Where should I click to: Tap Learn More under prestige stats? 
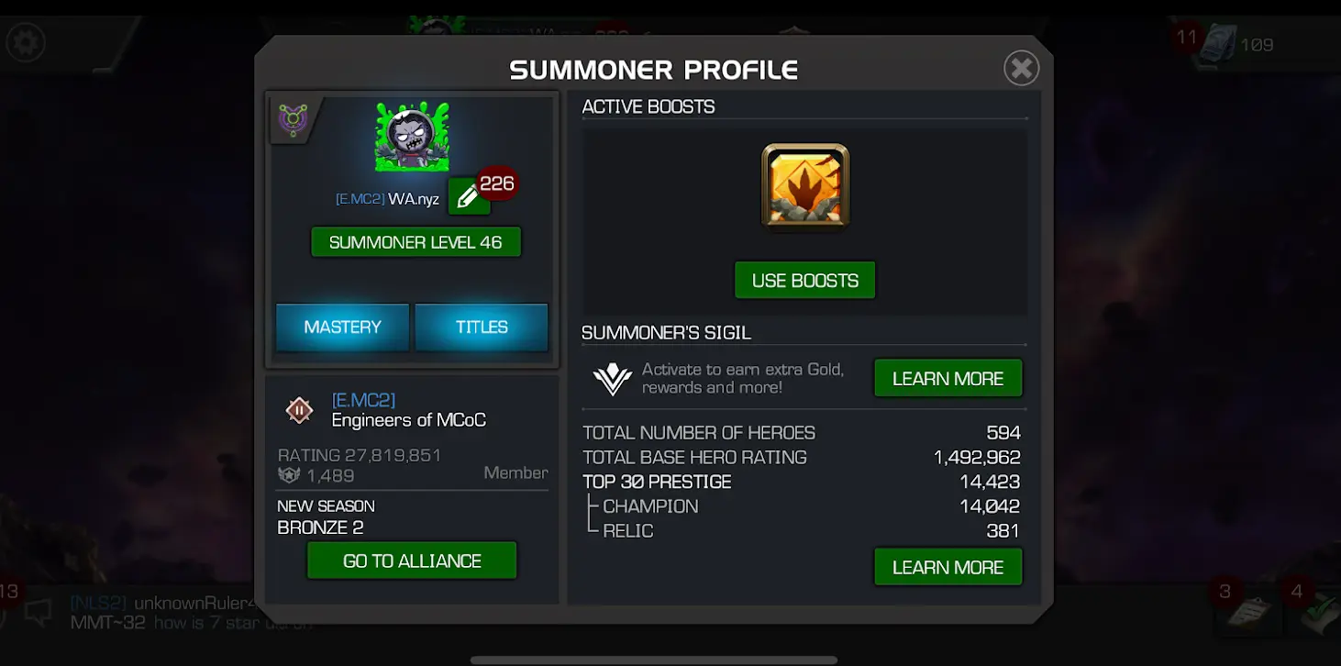point(948,567)
